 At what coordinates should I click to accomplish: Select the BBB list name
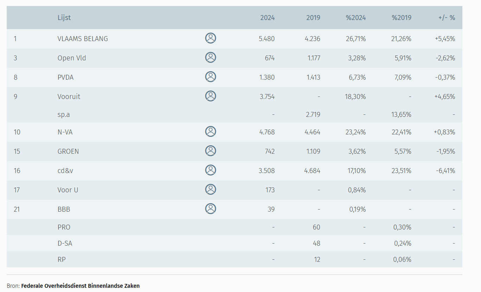(x=64, y=210)
